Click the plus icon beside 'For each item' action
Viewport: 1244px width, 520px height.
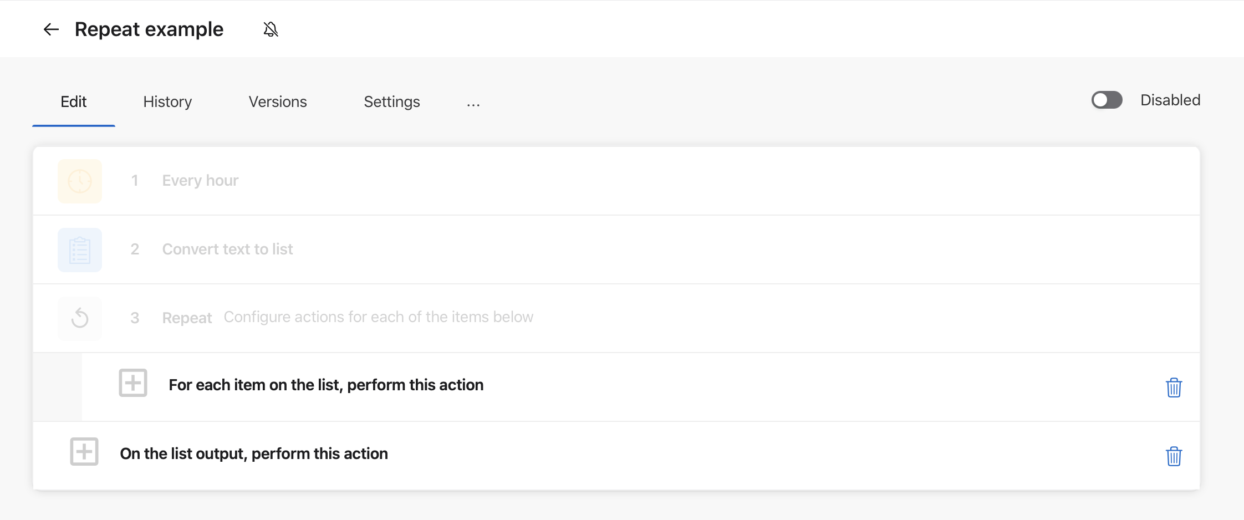coord(132,383)
